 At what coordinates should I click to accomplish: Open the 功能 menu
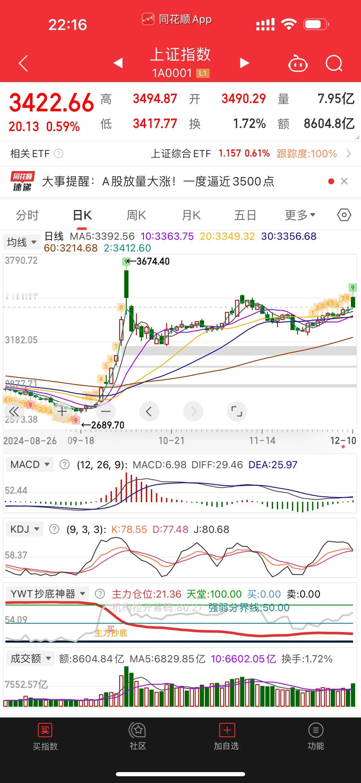coord(316,737)
